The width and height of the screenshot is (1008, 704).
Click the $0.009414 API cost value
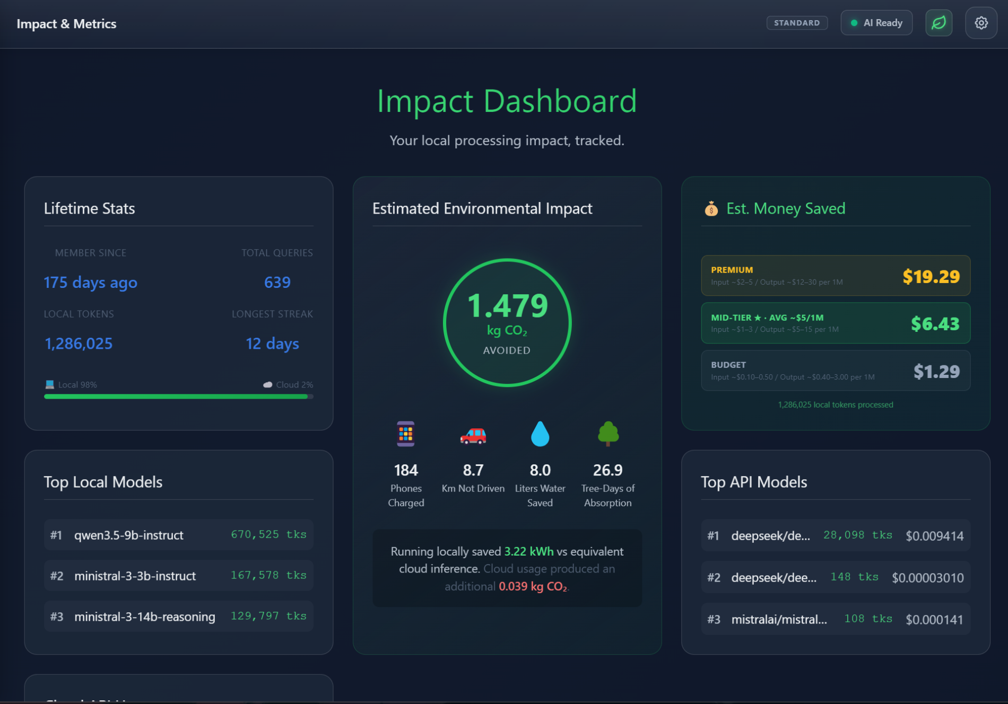[934, 536]
